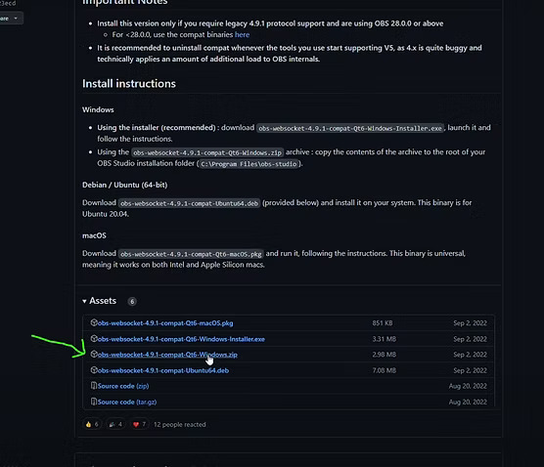
Task: Download obs-websocket-4.9.1-compat-Ubuntu64.deb
Action: tap(163, 370)
